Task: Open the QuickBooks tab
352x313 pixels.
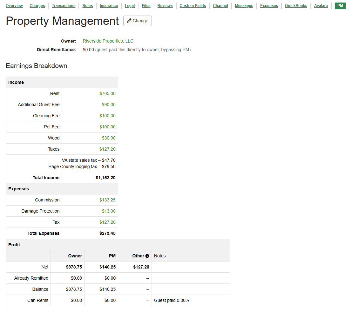Action: (296, 5)
